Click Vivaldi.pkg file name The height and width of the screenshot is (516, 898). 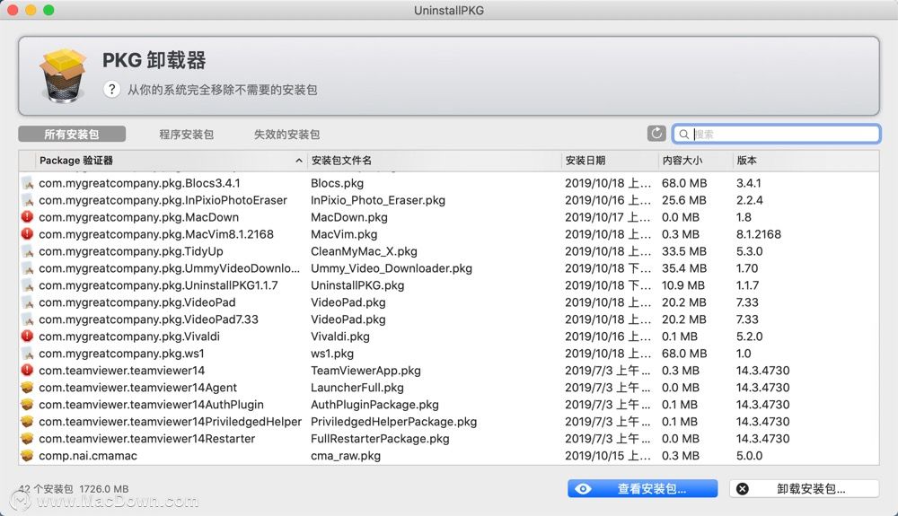click(x=340, y=337)
